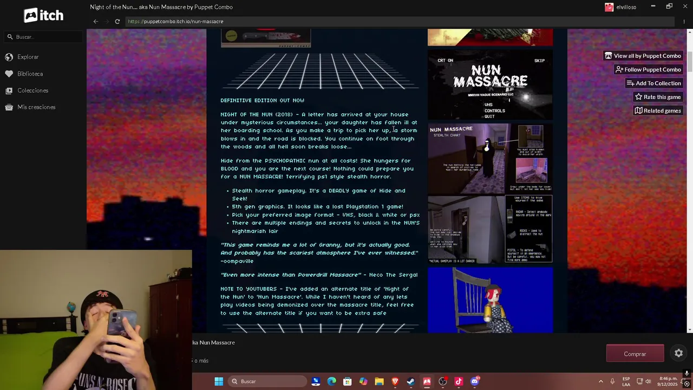
Task: Reload the page with the refresh icon
Action: [x=117, y=22]
